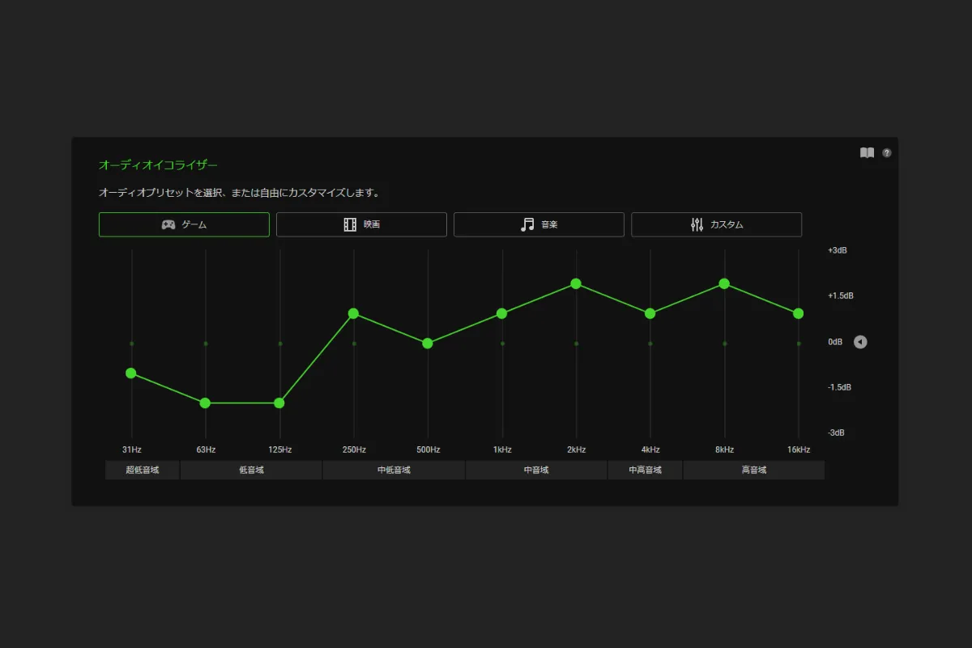Click the 4kHz slider handle
Viewport: 972px width, 648px height.
650,313
